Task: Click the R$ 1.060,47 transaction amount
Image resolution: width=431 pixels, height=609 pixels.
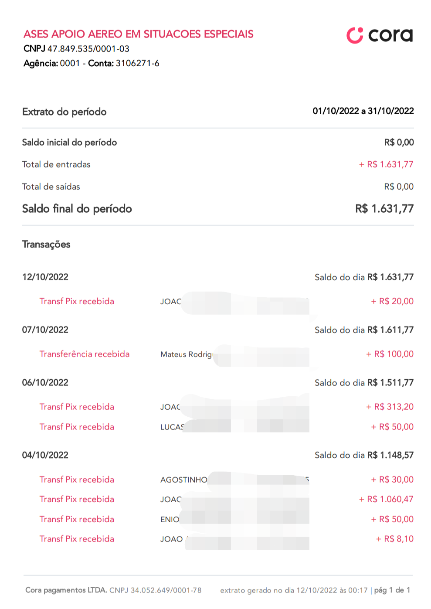Action: 386,499
